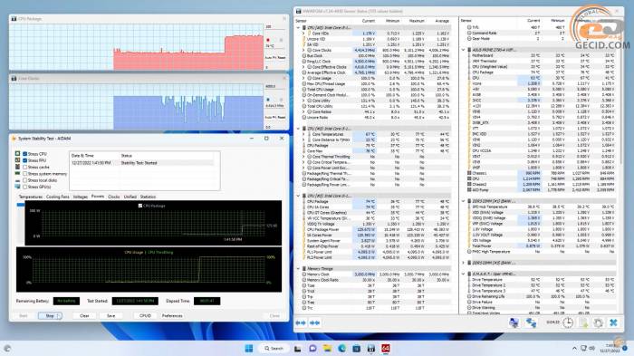Switch to the Statistics tab
Screen dimensions: 634x356
pyautogui.click(x=148, y=197)
